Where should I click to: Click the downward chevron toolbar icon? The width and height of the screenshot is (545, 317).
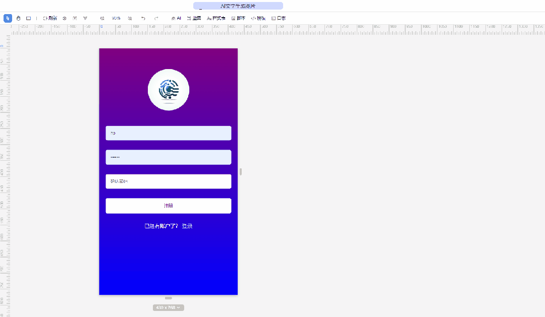[x=85, y=18]
